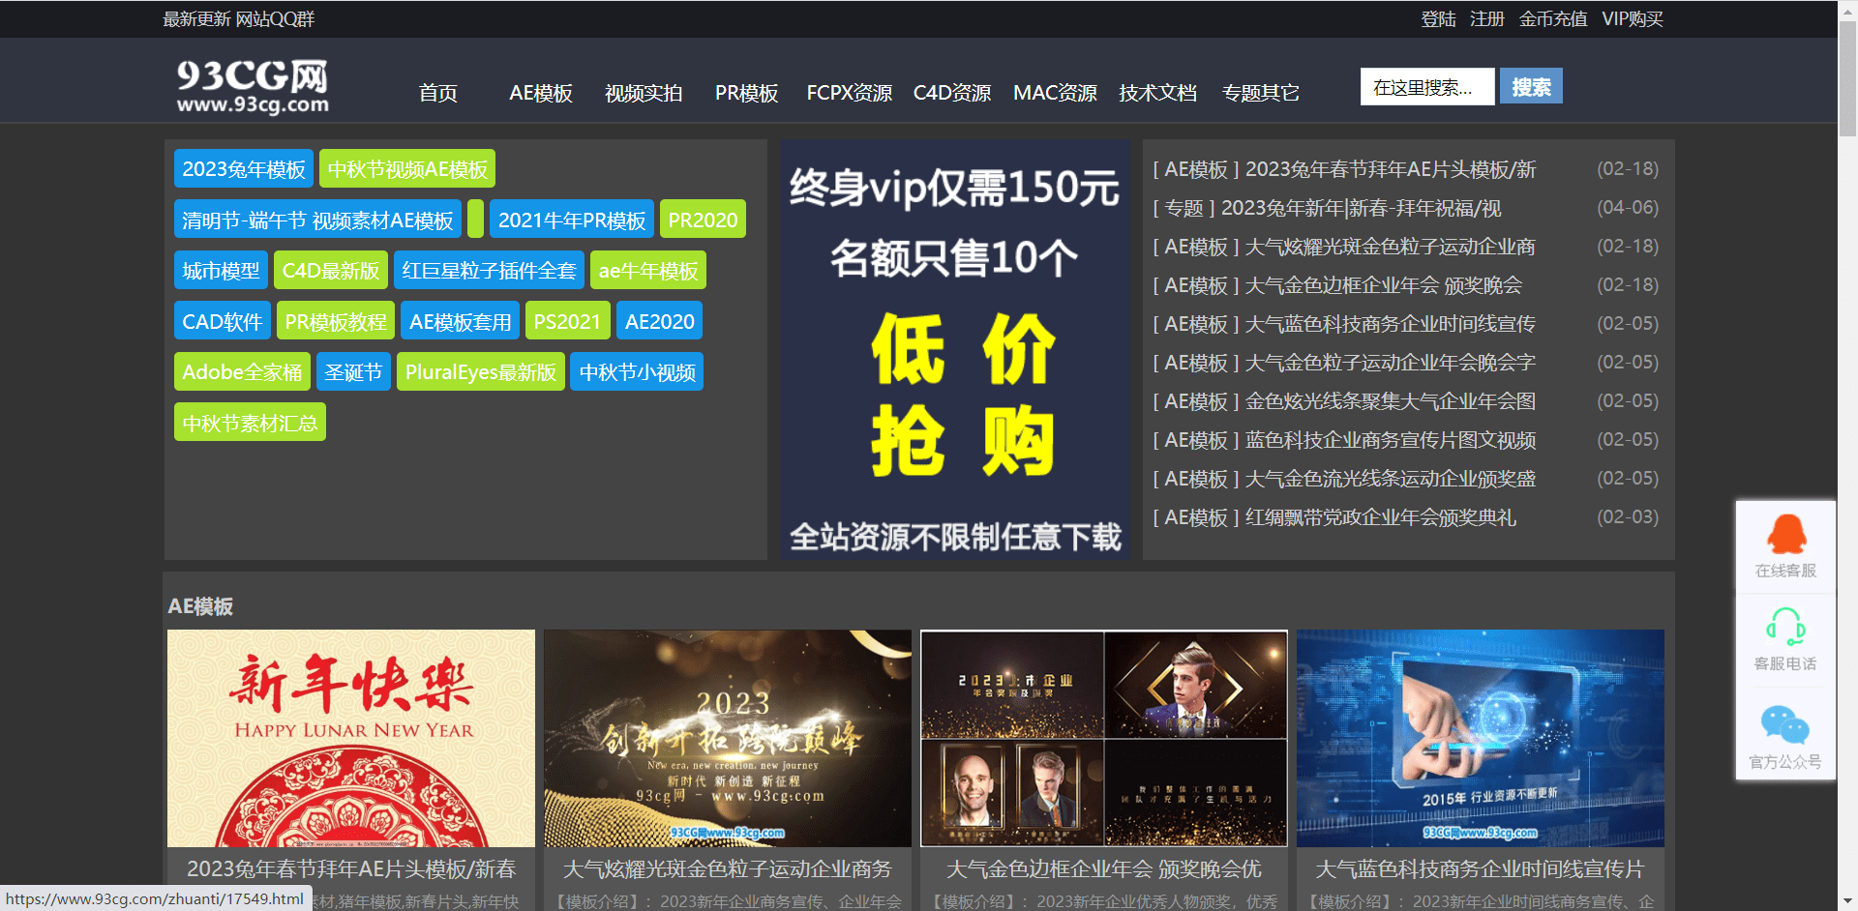Open the WeChat official account icon
1858x911 pixels.
point(1785,725)
